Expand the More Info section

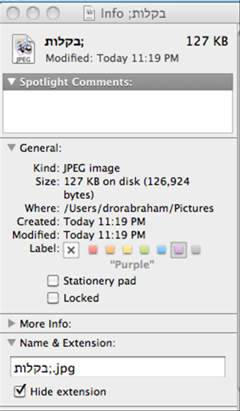[x=12, y=324]
